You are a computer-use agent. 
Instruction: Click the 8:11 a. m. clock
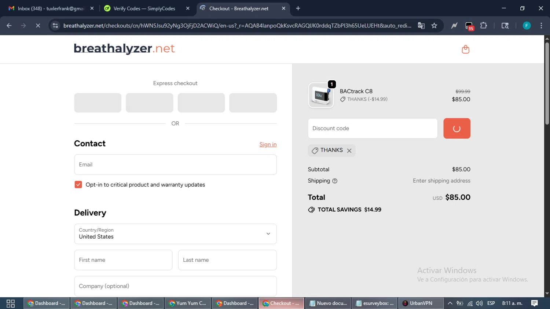[x=512, y=303]
